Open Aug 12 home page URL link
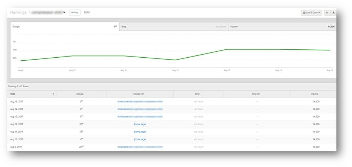 [140, 124]
